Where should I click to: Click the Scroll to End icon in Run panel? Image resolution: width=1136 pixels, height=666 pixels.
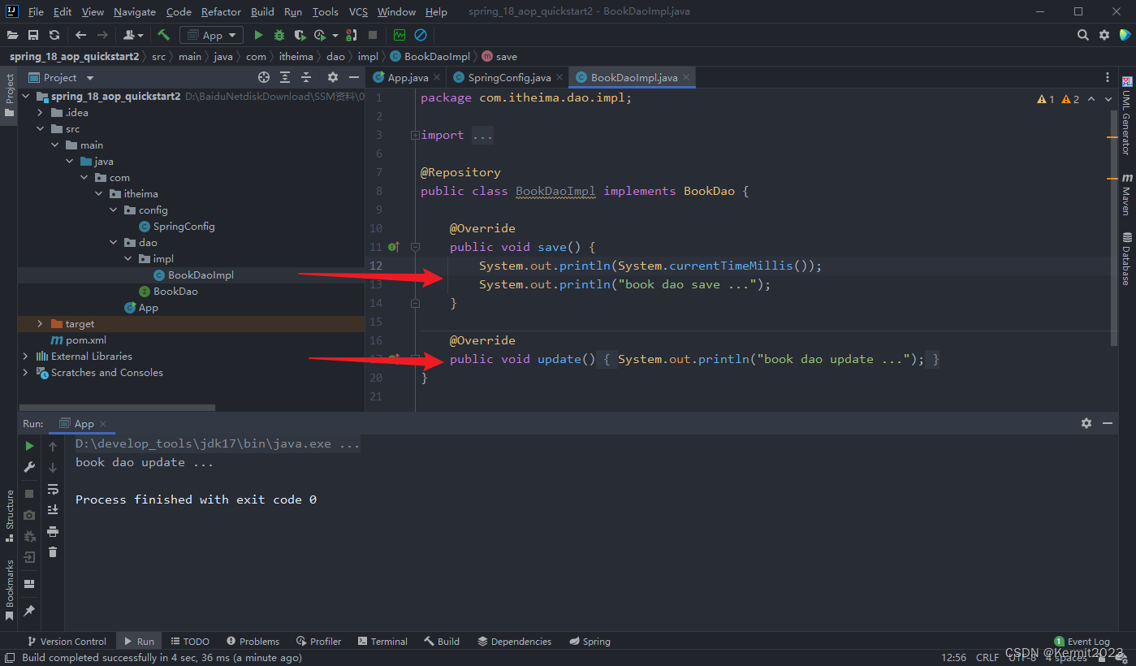(53, 510)
